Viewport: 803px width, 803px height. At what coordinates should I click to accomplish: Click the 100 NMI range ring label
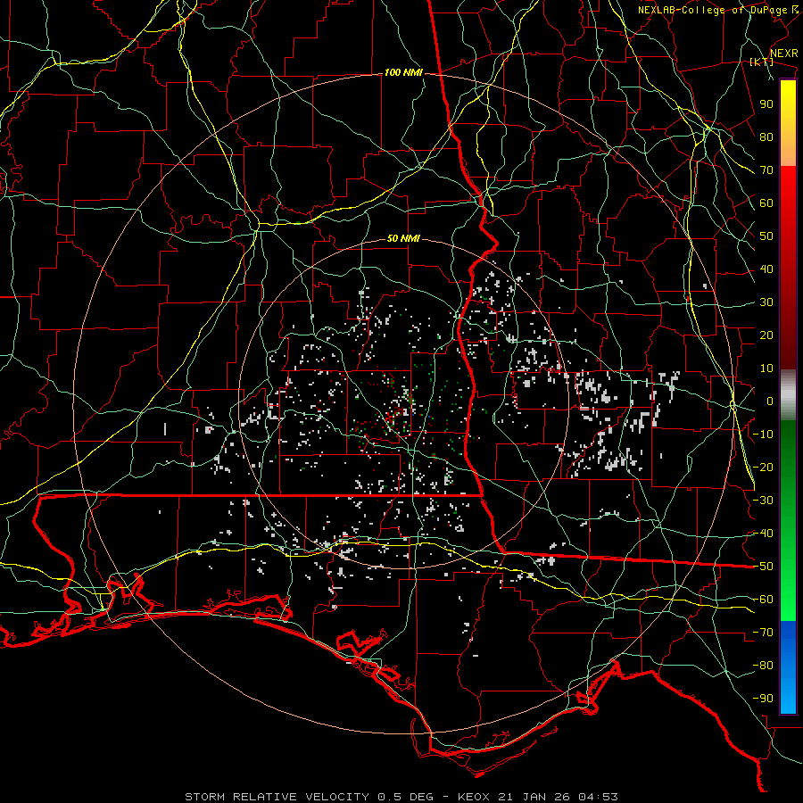coord(403,73)
